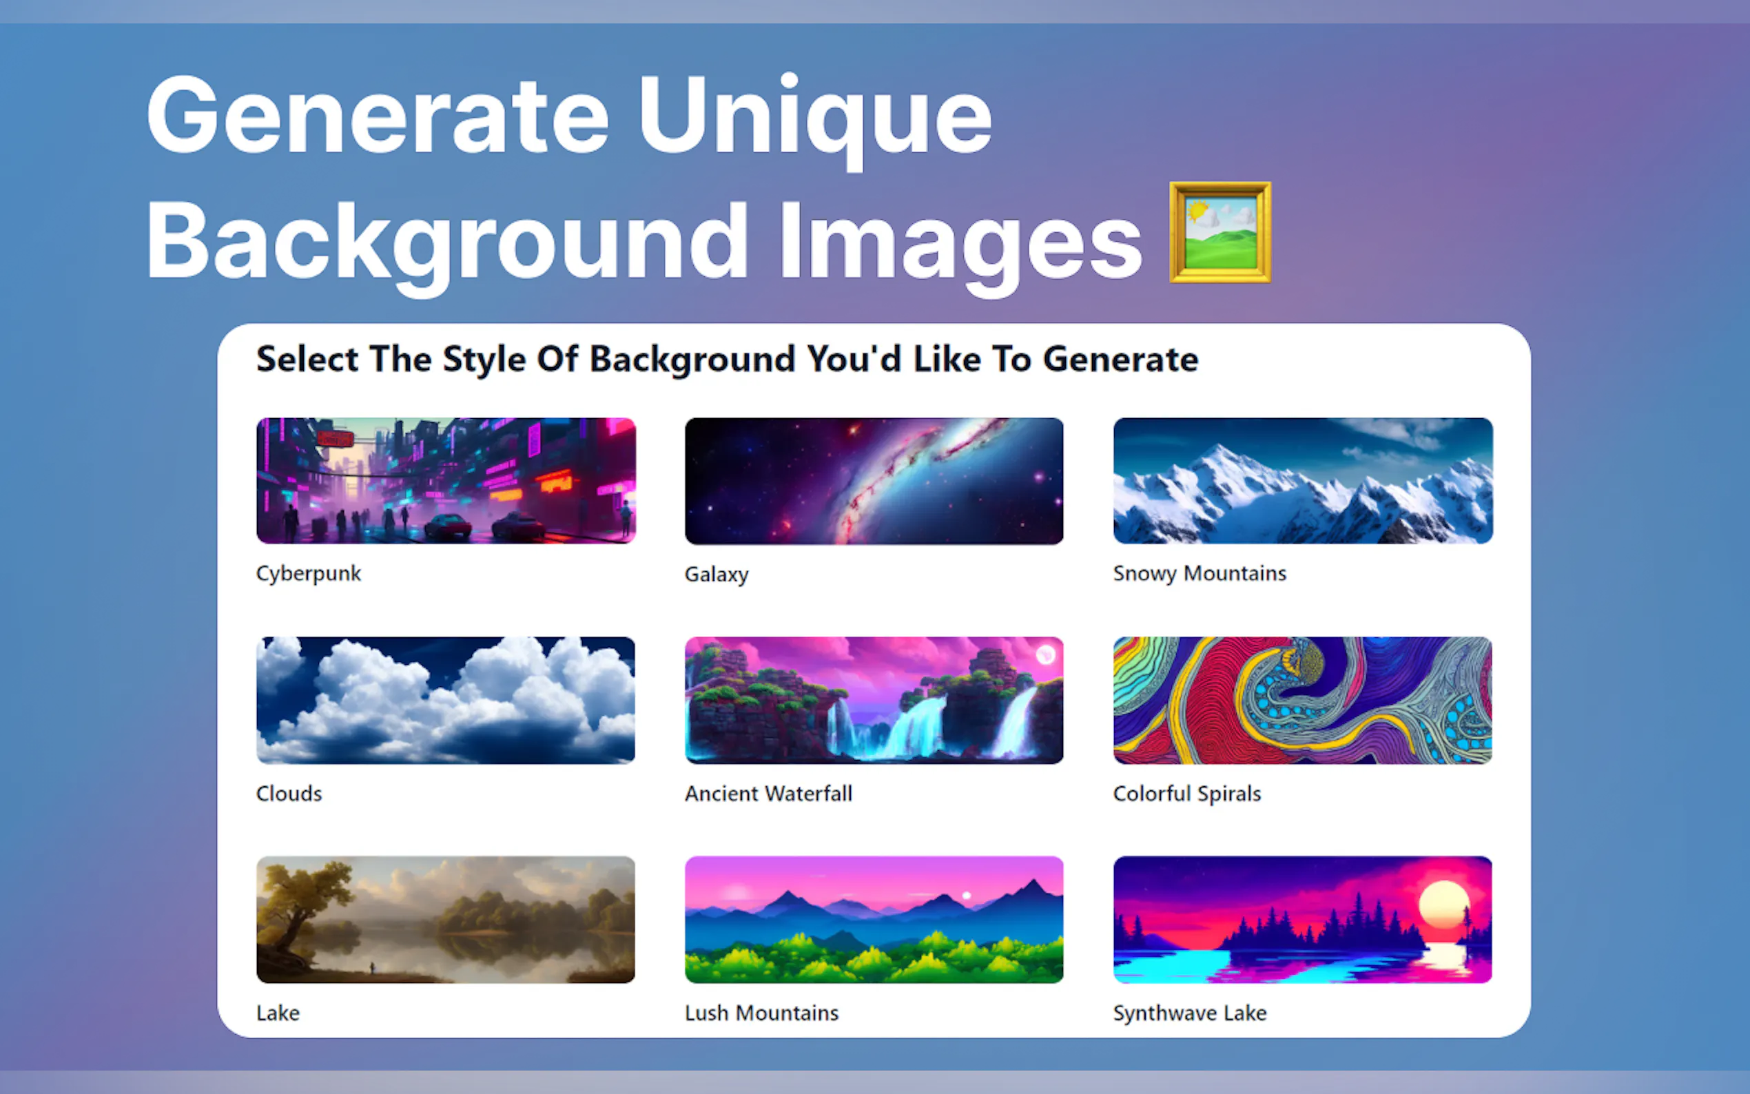1750x1094 pixels.
Task: Choose the Galaxy style image
Action: 874,480
